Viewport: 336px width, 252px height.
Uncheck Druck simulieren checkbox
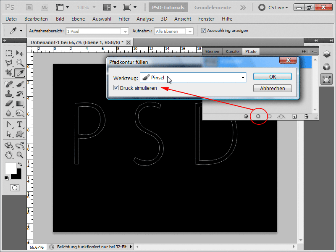point(116,88)
